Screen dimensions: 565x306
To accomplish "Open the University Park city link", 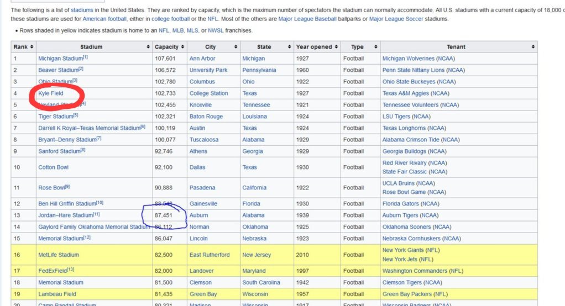I will point(208,70).
